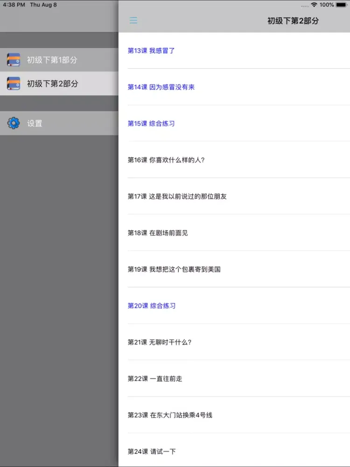
Task: Click the 初级下第2部分 header title
Action: [293, 21]
